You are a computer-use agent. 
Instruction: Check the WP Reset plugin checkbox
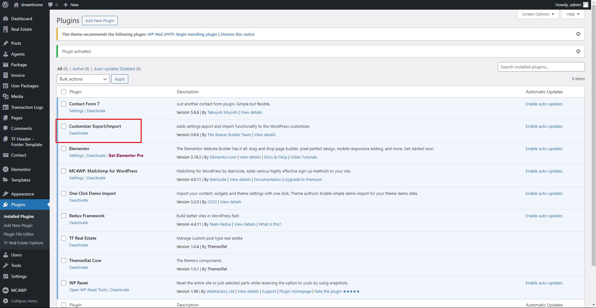pos(64,283)
